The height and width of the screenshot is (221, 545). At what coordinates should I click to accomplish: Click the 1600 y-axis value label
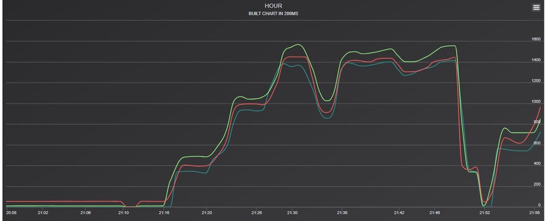pos(535,39)
